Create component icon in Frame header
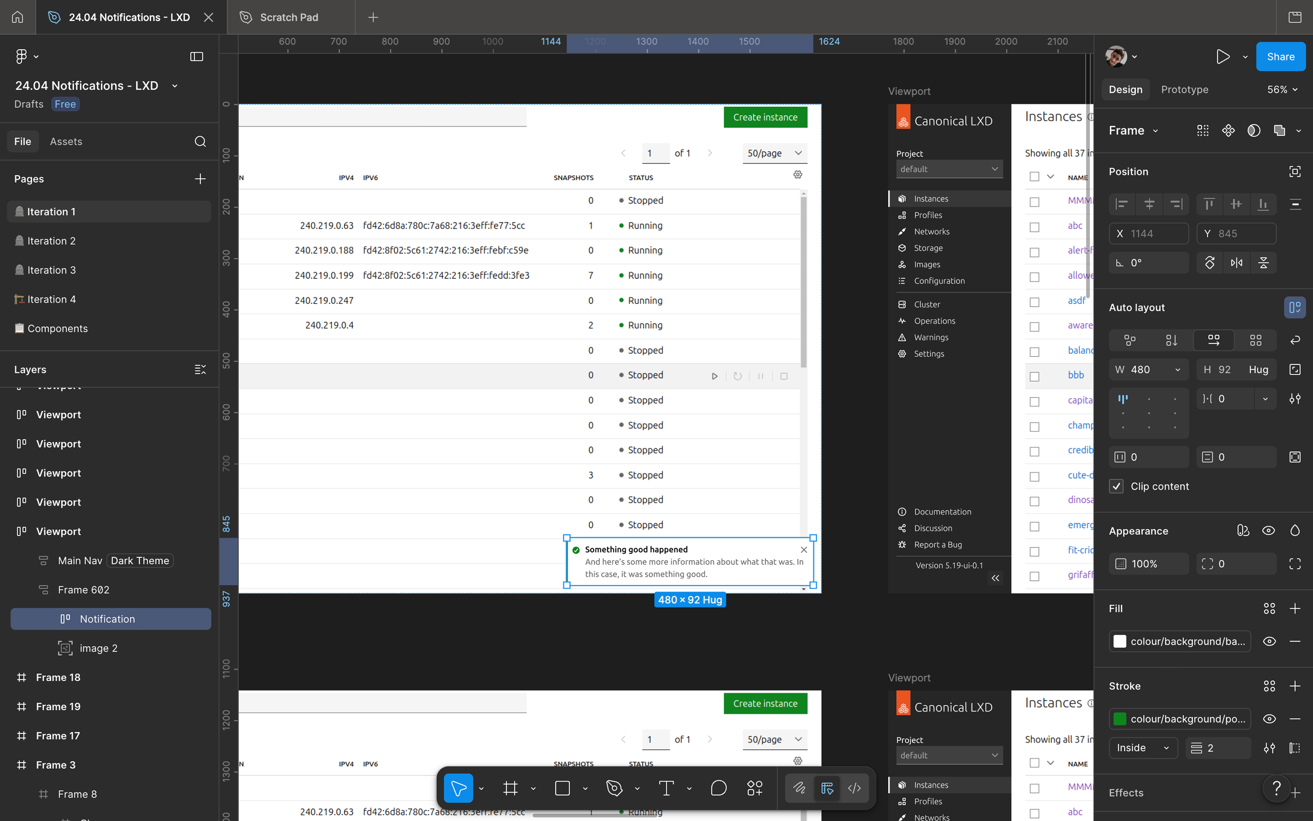 (1228, 130)
